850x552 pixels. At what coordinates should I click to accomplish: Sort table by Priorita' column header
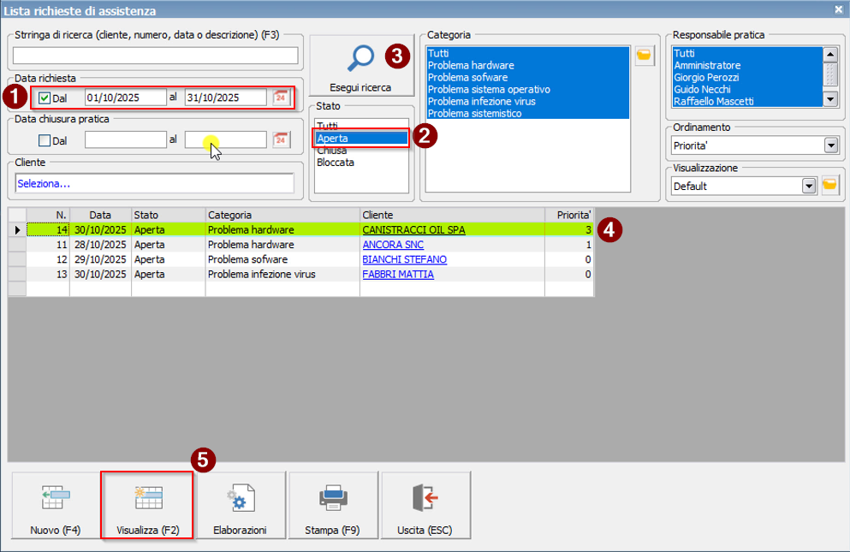tap(568, 216)
